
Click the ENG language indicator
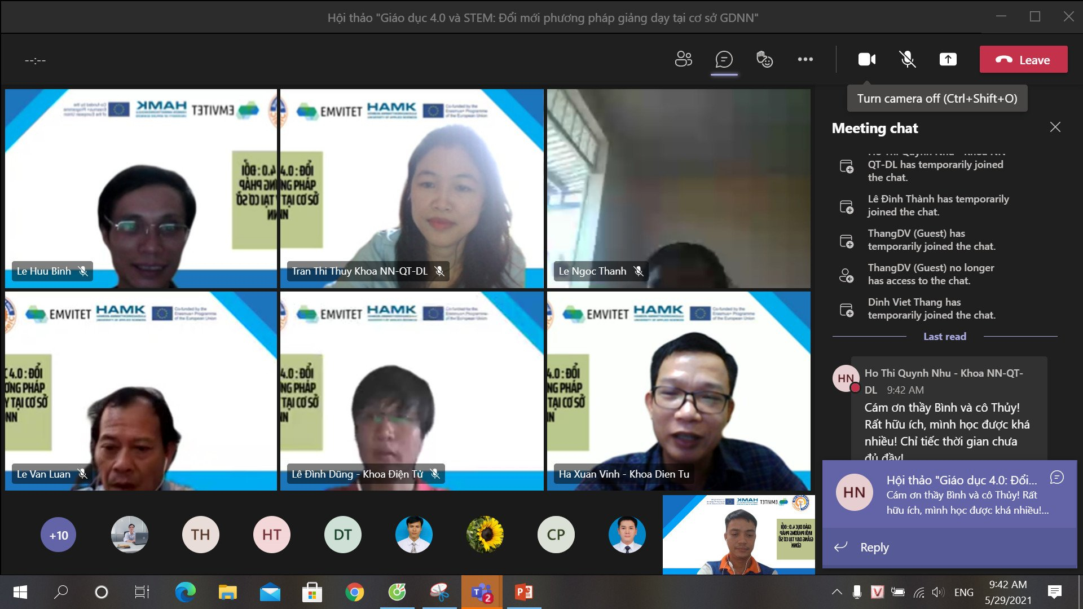point(963,592)
